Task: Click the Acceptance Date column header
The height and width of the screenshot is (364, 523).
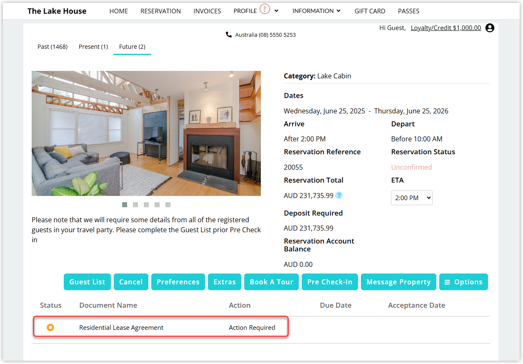Action: coord(417,305)
